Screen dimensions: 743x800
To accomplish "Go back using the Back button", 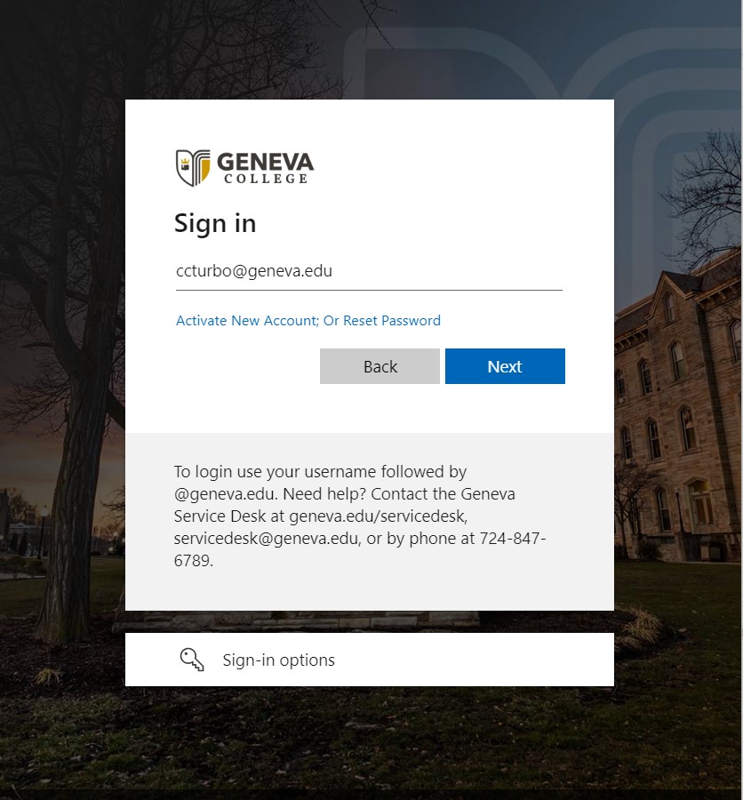I will pyautogui.click(x=379, y=365).
